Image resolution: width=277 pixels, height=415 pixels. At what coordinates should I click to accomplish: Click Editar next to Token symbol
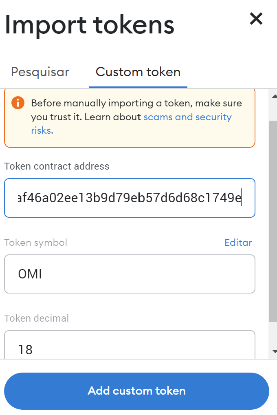coord(238,243)
